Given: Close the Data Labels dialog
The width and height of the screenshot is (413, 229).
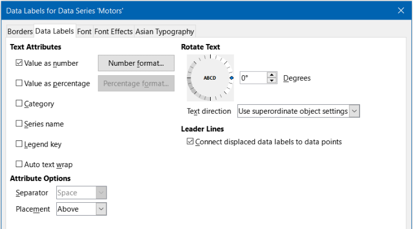Looking at the screenshot, I should click(401, 11).
